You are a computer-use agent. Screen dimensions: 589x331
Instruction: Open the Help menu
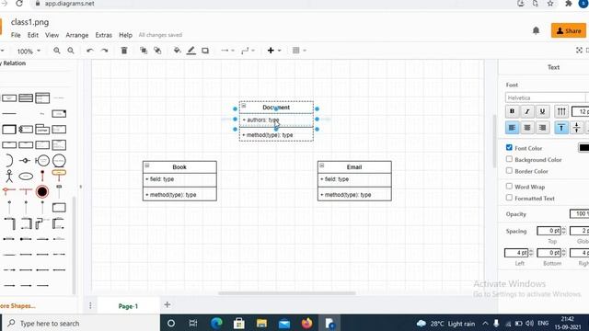(x=125, y=35)
